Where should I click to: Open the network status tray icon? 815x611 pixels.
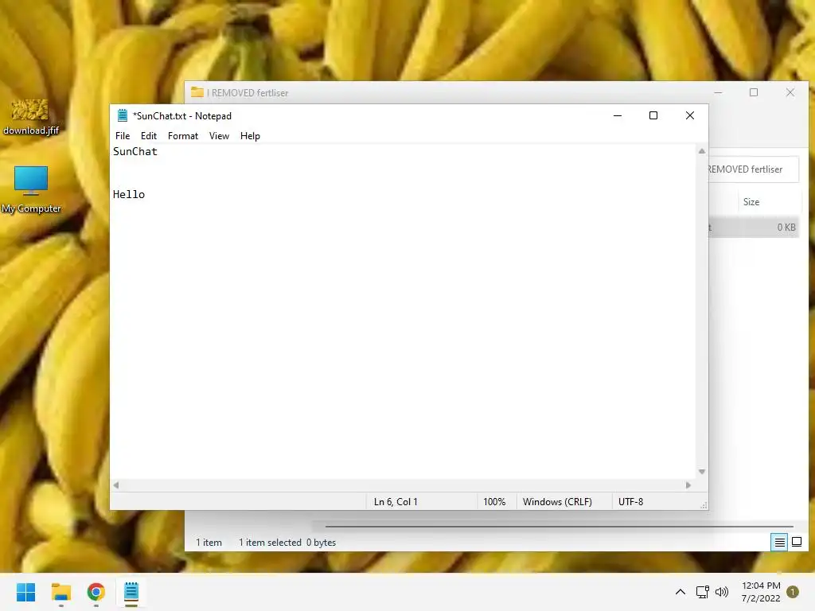click(702, 592)
